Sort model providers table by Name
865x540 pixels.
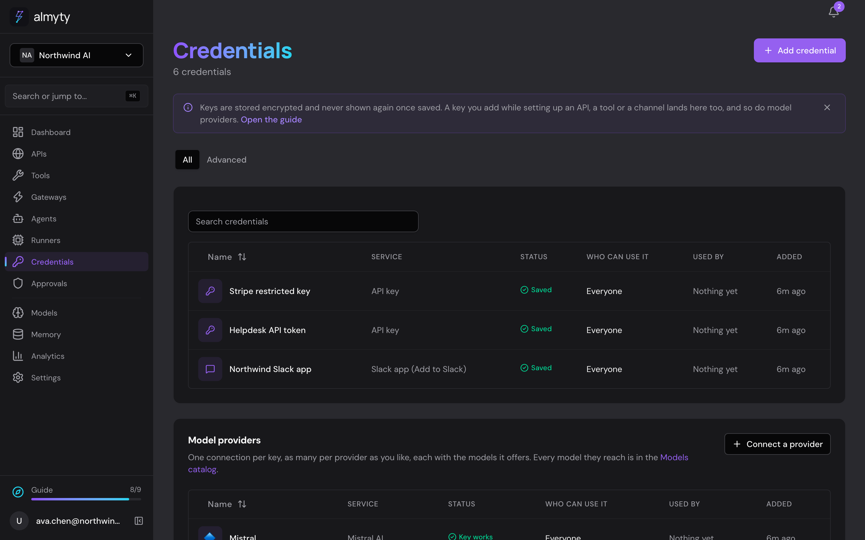click(x=227, y=504)
